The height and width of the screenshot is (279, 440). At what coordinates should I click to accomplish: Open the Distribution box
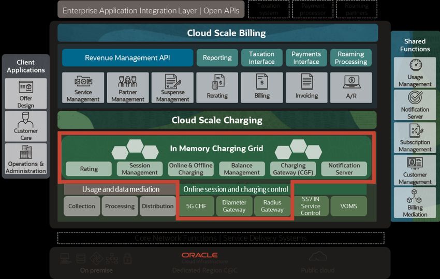point(158,206)
